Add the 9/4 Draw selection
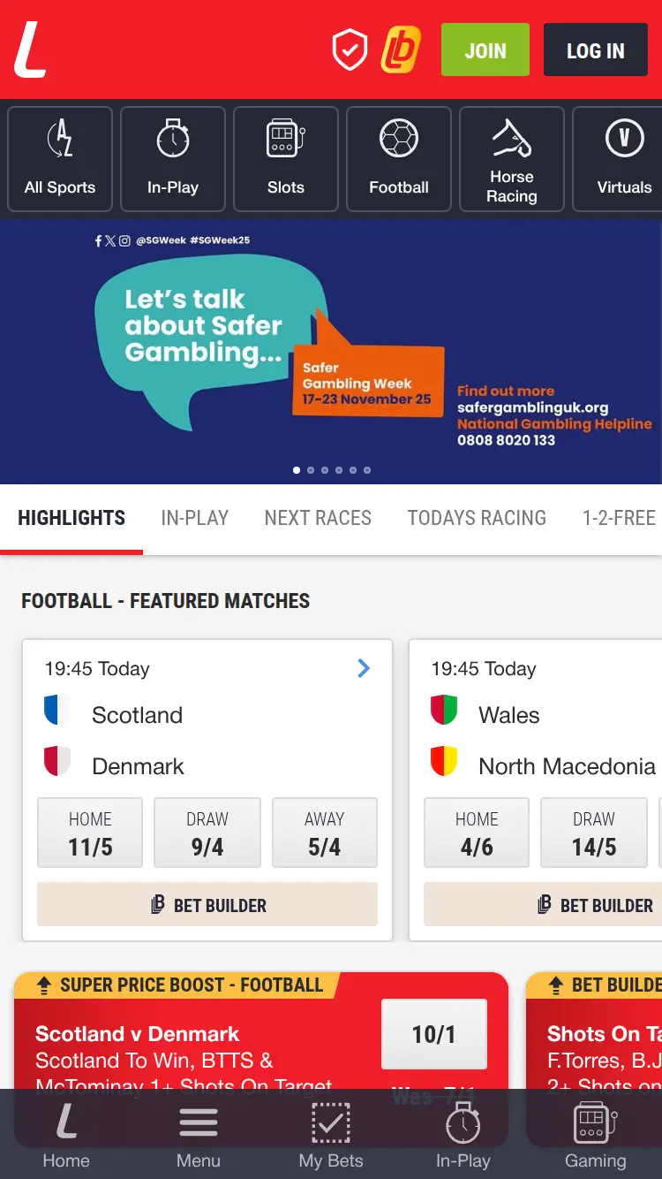662x1179 pixels. tap(207, 832)
